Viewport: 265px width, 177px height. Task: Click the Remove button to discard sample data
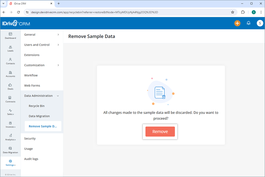160,132
